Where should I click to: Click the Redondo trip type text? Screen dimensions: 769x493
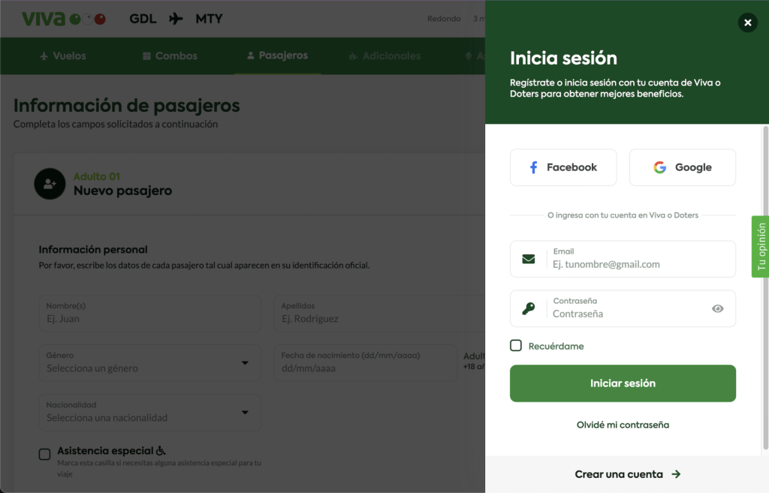[444, 19]
